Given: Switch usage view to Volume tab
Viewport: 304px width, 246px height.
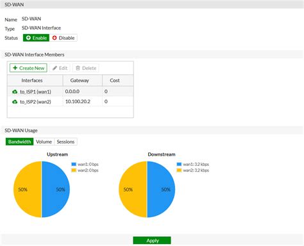Looking at the screenshot, I should (x=44, y=142).
